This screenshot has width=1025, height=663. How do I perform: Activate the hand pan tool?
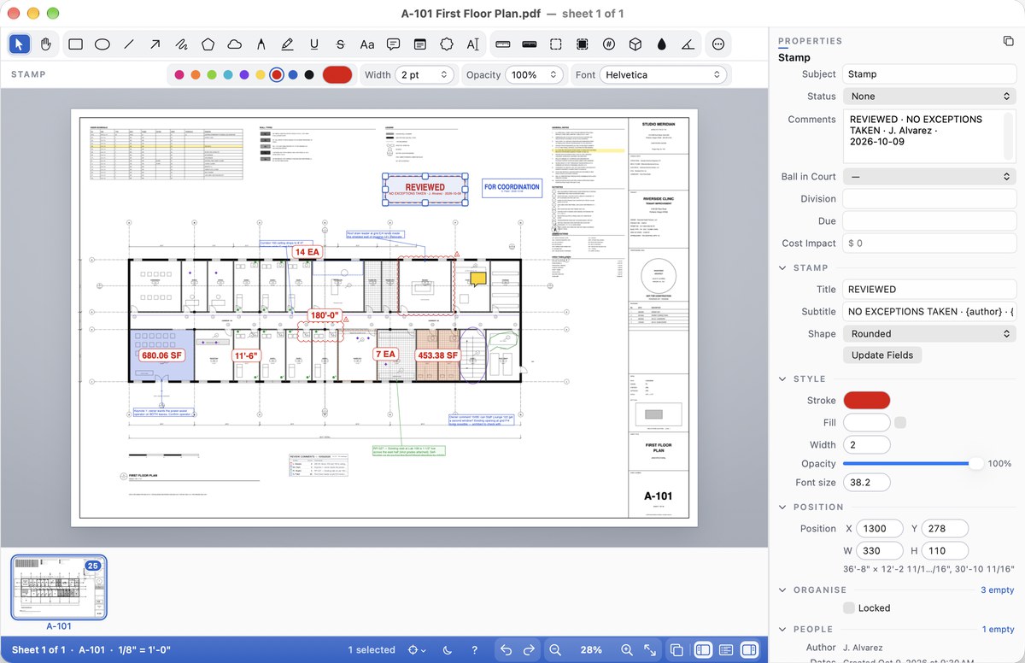click(46, 44)
